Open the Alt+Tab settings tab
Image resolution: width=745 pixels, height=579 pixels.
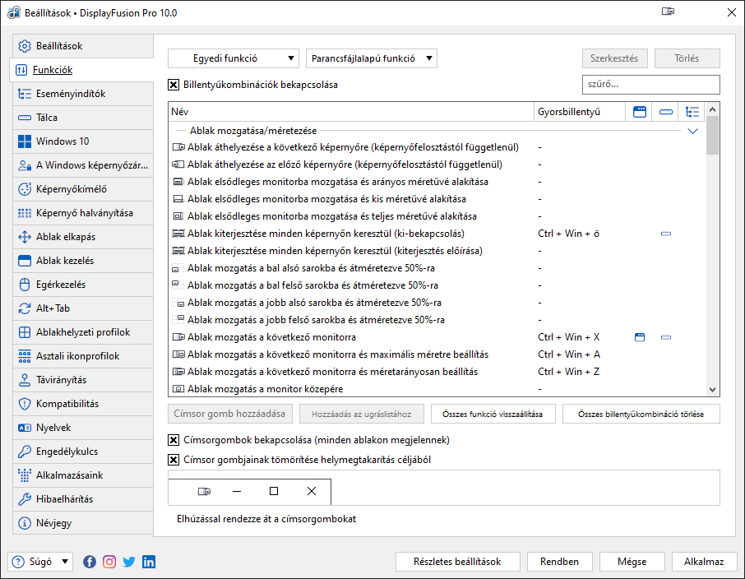[x=83, y=308]
